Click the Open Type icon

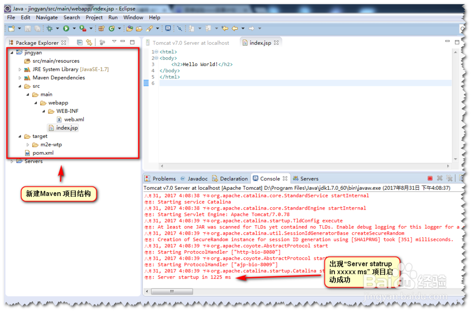tap(130, 29)
